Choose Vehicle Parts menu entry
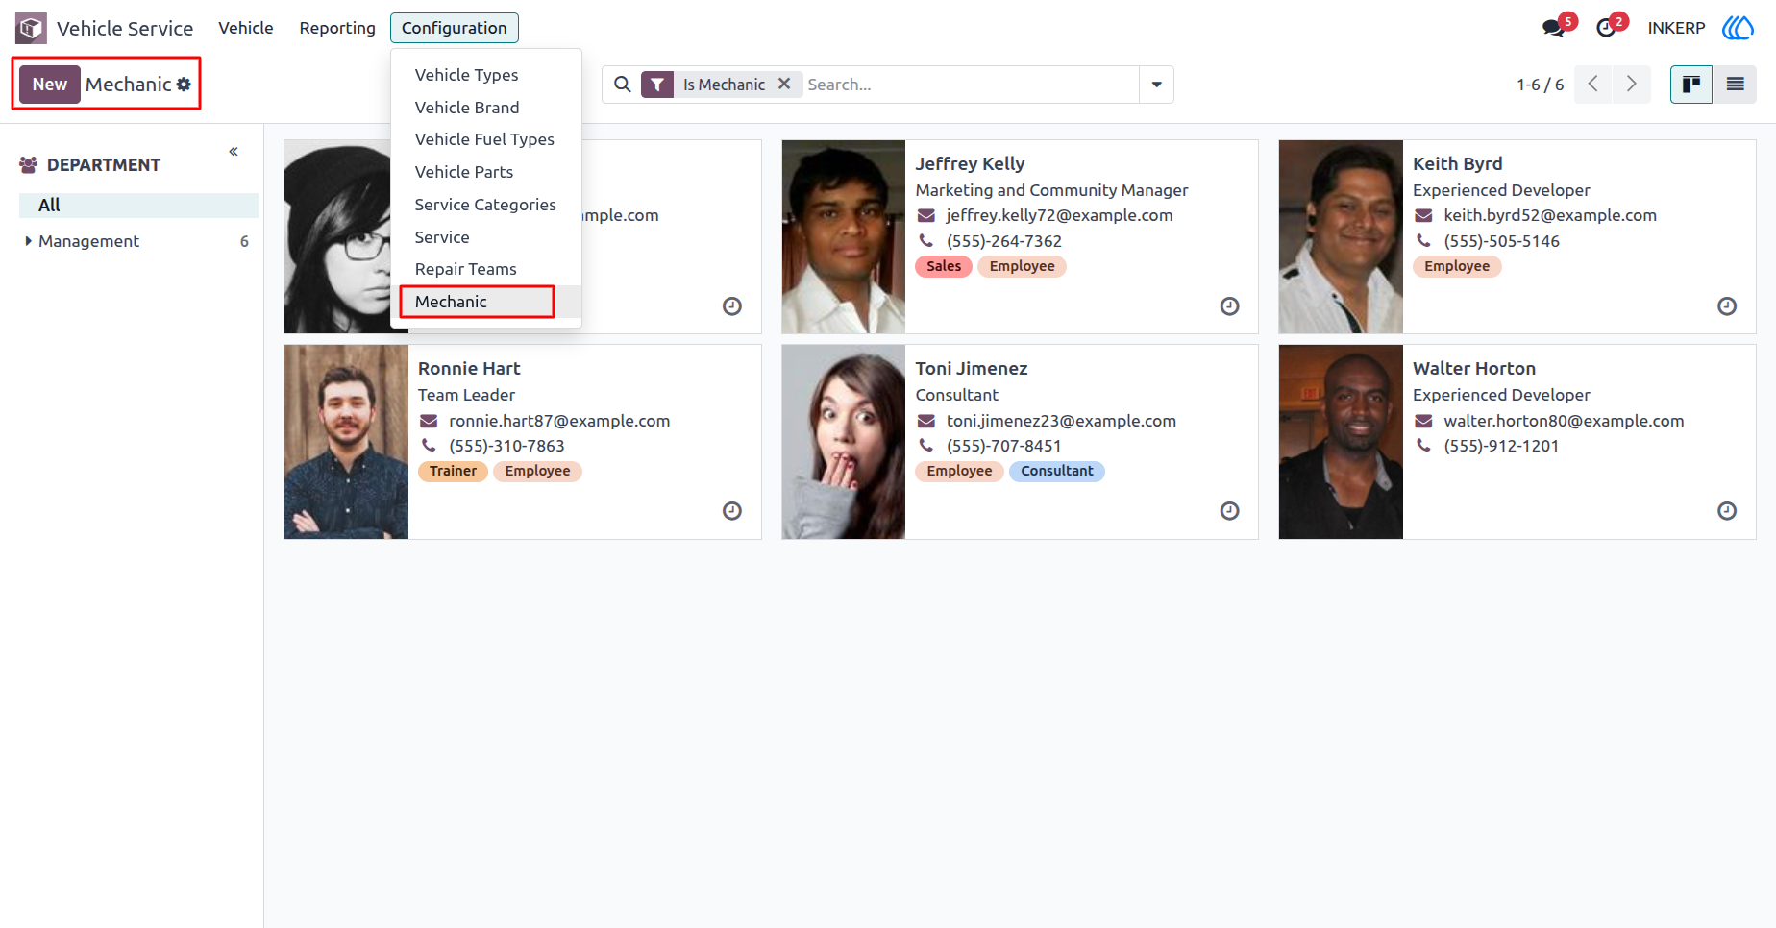The image size is (1776, 928). tap(486, 172)
